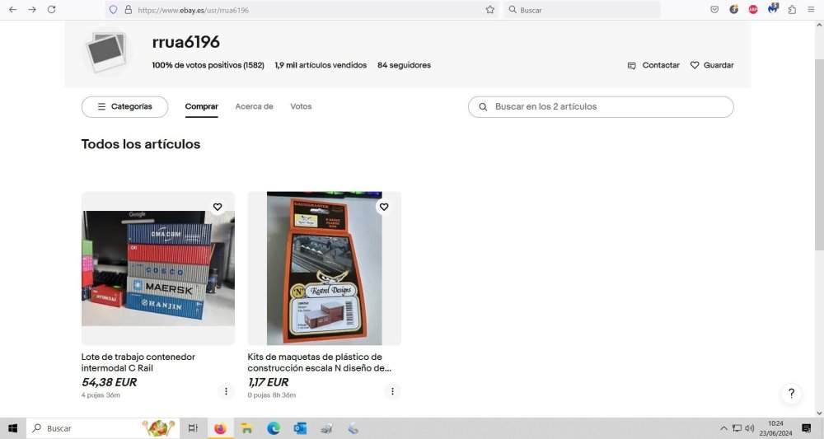Screen dimensions: 824x439
Task: Go back with the browser back arrow
Action: coord(12,9)
